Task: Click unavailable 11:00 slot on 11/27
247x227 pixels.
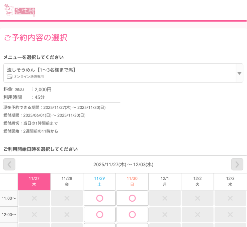Action: tap(34, 198)
